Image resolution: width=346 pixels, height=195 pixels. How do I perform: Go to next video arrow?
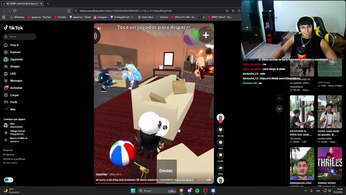point(279,109)
